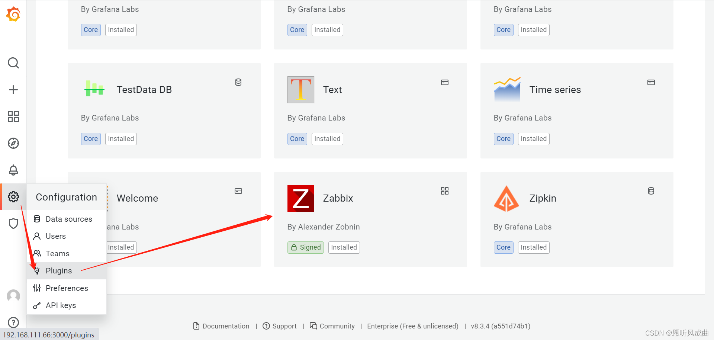
Task: Click the Core badge on Time series card
Action: click(504, 139)
